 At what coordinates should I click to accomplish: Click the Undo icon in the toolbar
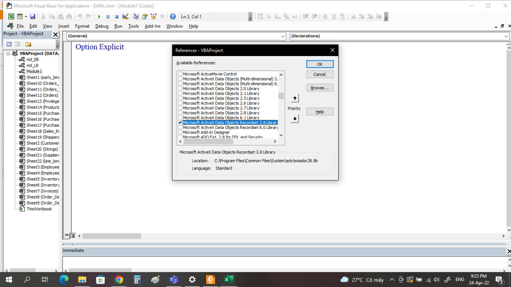pos(80,16)
